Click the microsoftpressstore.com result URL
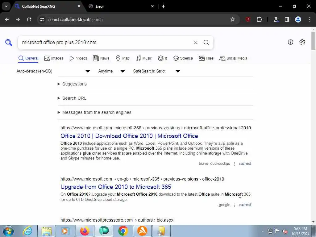The width and height of the screenshot is (316, 237). [x=117, y=220]
